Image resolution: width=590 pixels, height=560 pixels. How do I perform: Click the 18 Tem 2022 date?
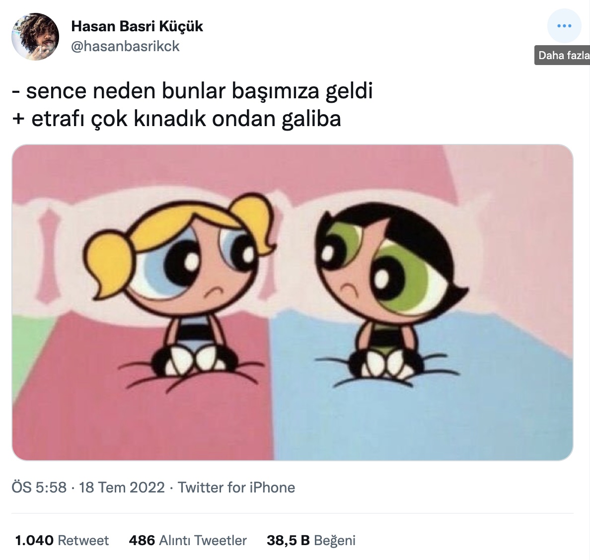(x=122, y=488)
